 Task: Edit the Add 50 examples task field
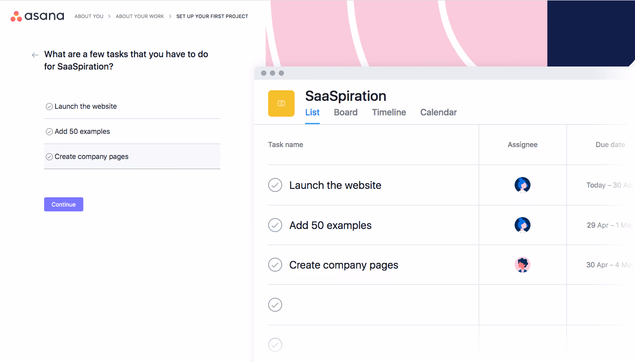coord(132,132)
